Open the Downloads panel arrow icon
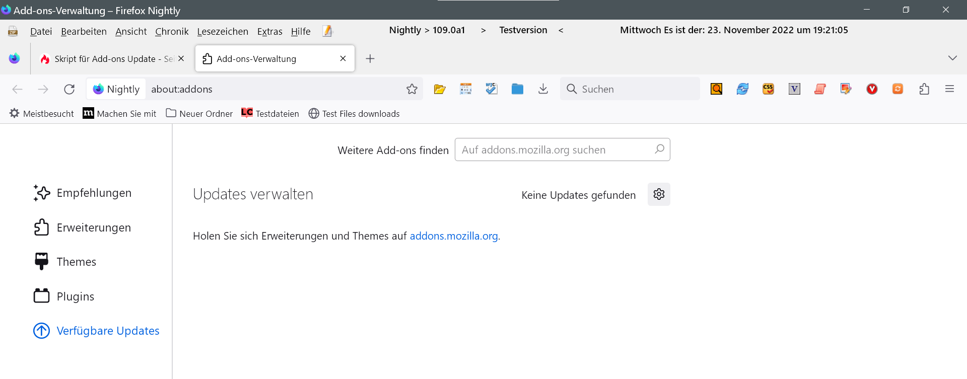The width and height of the screenshot is (967, 379). pos(543,89)
